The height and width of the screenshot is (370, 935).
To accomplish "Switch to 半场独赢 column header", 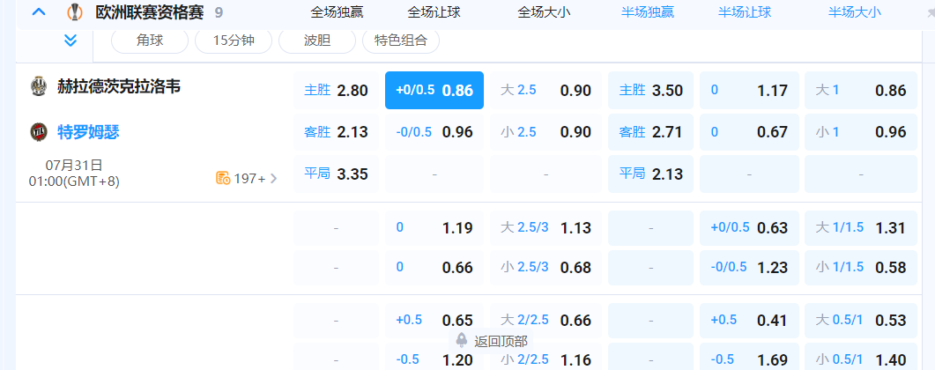I will pos(648,12).
